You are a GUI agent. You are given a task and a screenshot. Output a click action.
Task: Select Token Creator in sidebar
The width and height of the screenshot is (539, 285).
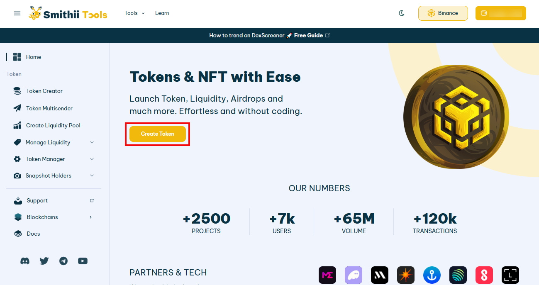click(x=44, y=91)
